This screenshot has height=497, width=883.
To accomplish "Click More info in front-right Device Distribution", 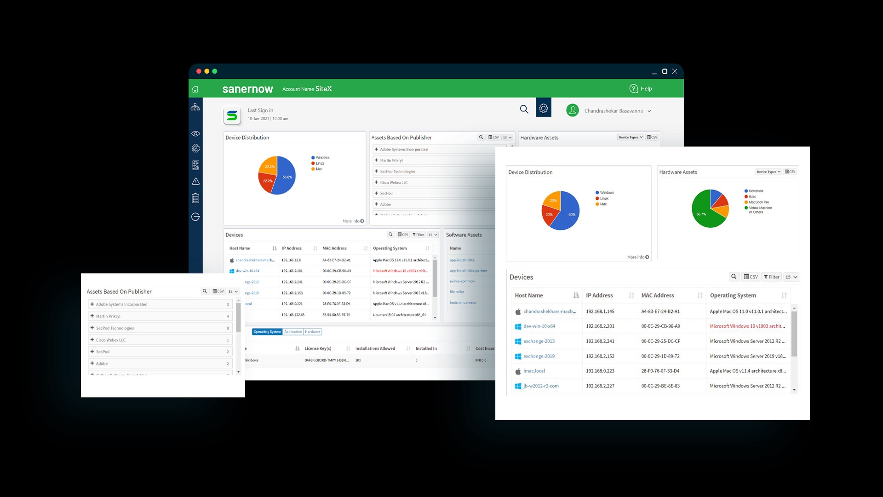I will [x=638, y=257].
